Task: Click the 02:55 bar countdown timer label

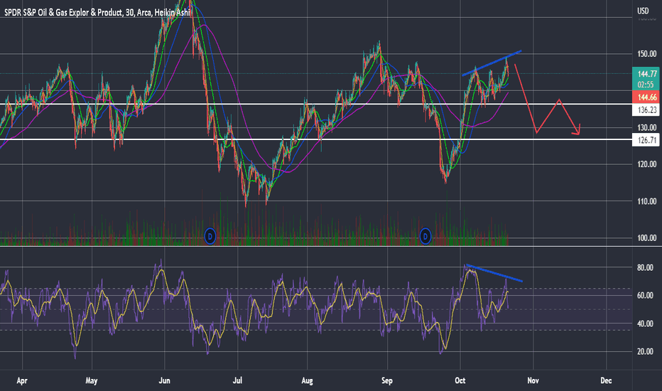Action: (646, 85)
